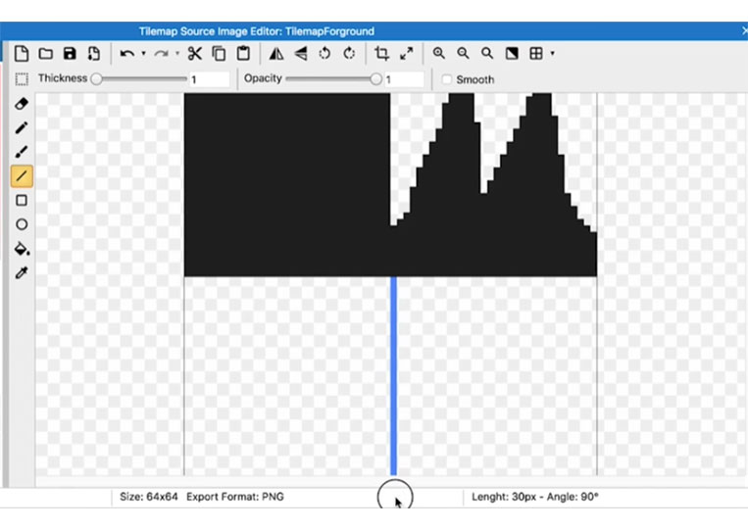
Task: Select the Eyedropper color picker tool
Action: click(22, 272)
